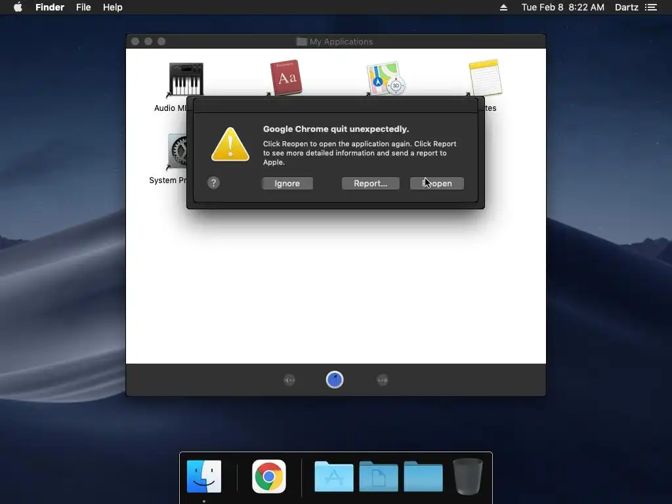Click the Audio MI label text

click(x=170, y=108)
